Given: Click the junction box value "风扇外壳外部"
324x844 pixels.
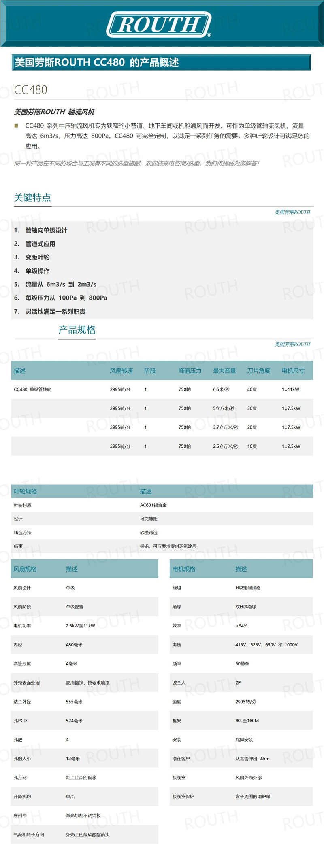Looking at the screenshot, I should click(x=249, y=778).
